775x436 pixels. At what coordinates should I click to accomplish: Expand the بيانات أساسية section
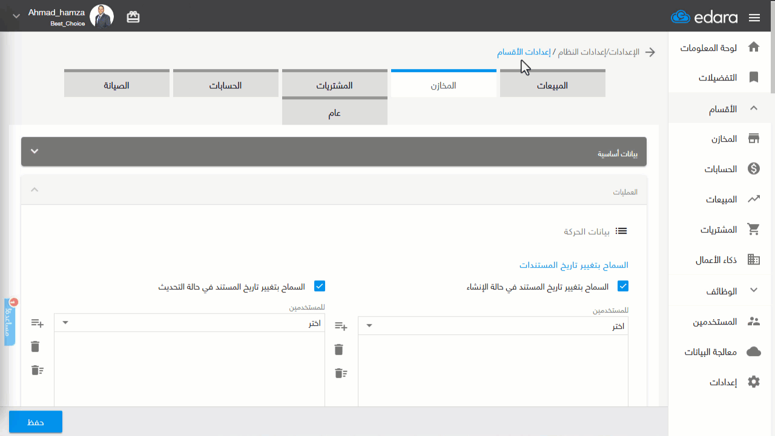click(x=334, y=151)
